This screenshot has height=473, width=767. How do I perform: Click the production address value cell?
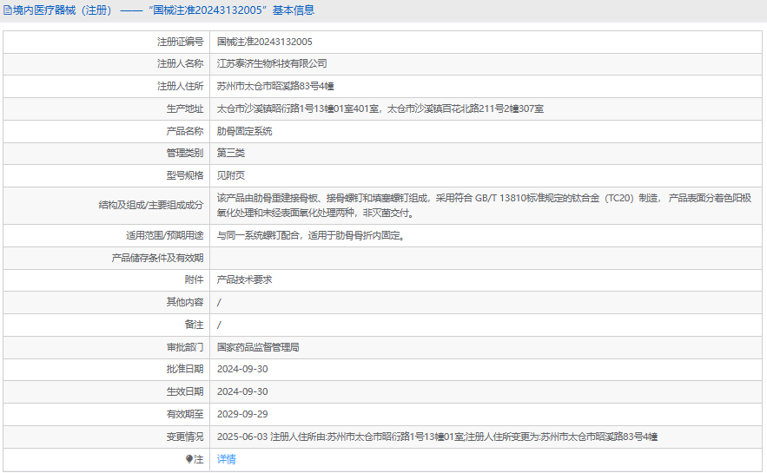pos(380,108)
